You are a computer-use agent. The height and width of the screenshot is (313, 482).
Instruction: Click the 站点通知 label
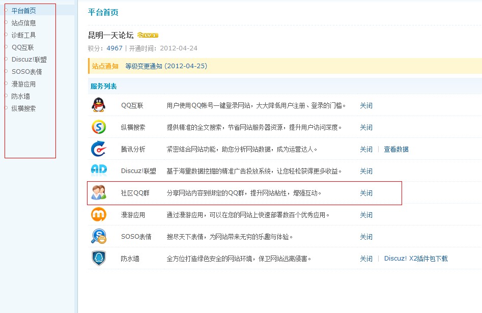[105, 66]
